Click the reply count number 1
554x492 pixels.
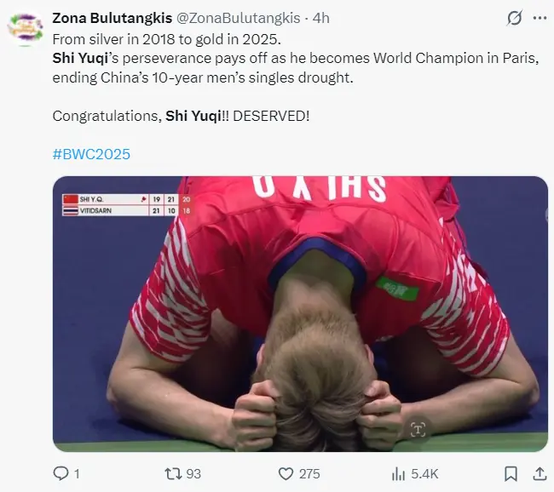(77, 473)
